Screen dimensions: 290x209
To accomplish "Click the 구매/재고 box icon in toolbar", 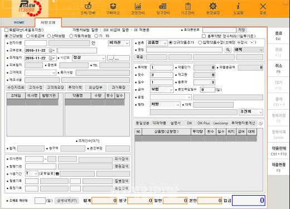I will coord(113,7).
